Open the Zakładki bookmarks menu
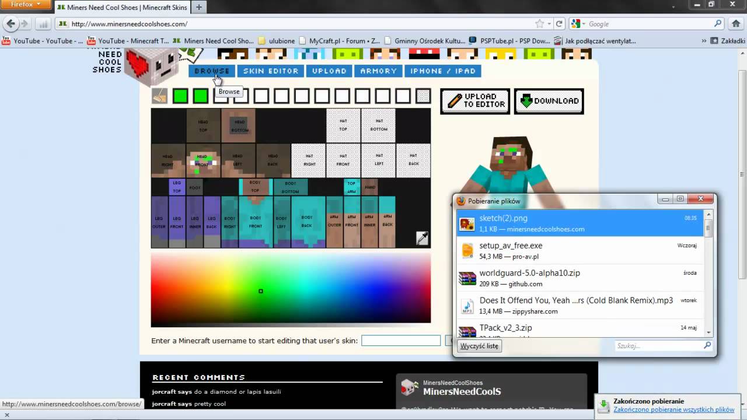 pyautogui.click(x=728, y=41)
